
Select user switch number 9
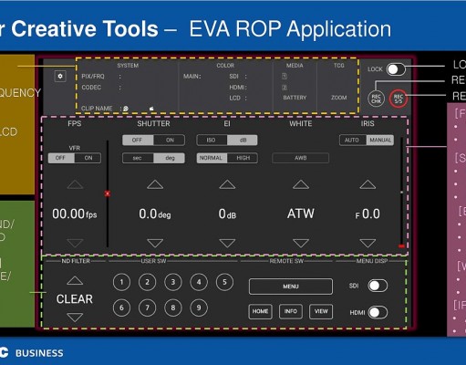(199, 308)
